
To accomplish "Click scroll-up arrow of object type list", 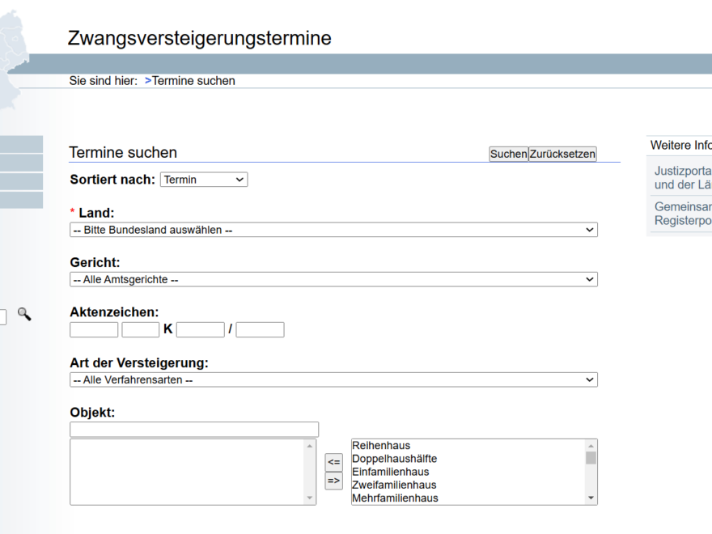I will 591,446.
